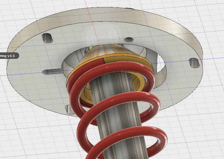The height and width of the screenshot is (159, 224).
Task: Select the upper-left slot in the plate
Action: 47,38
